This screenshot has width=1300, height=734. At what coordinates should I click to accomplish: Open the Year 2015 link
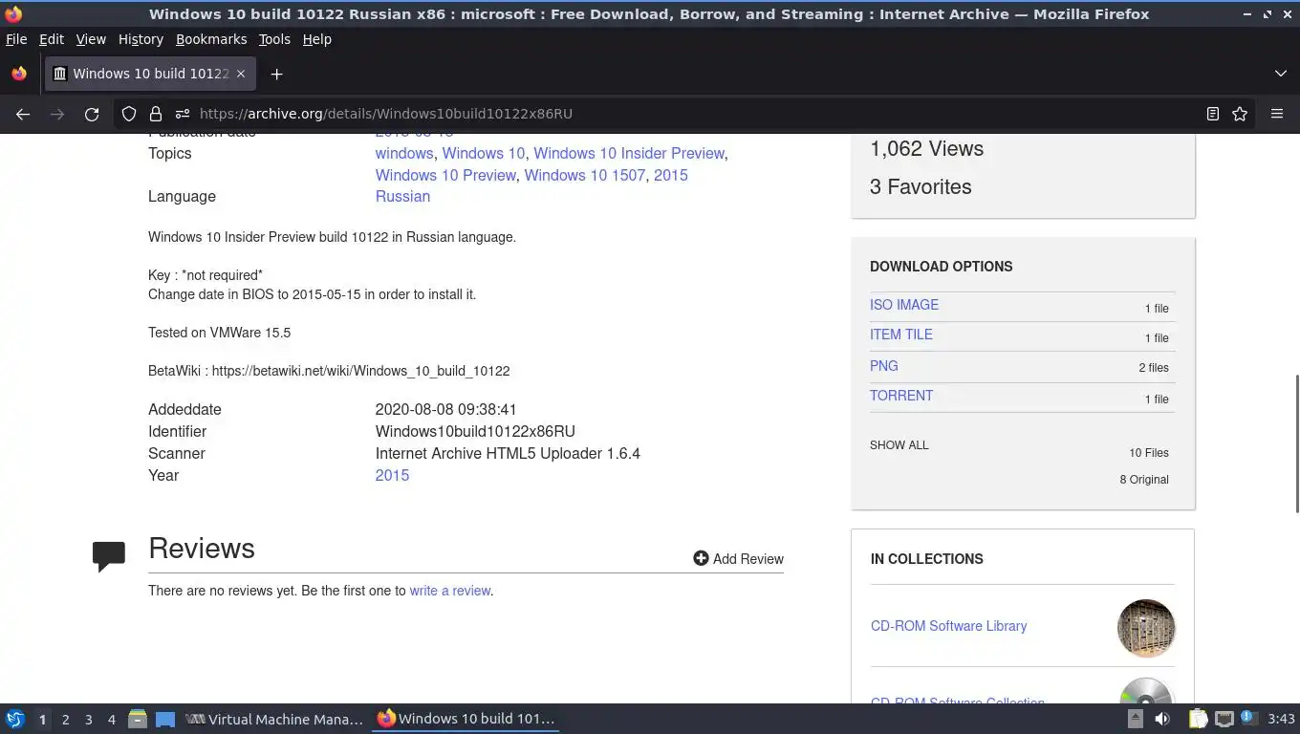point(392,475)
